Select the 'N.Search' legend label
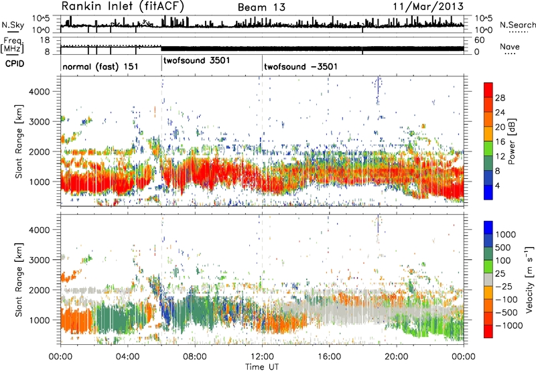 [x=517, y=25]
